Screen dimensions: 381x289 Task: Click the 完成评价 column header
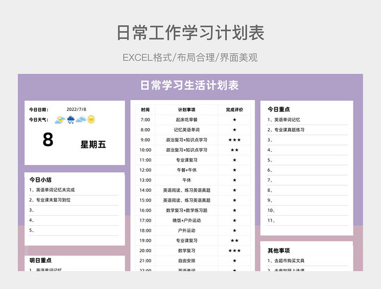[x=235, y=110]
